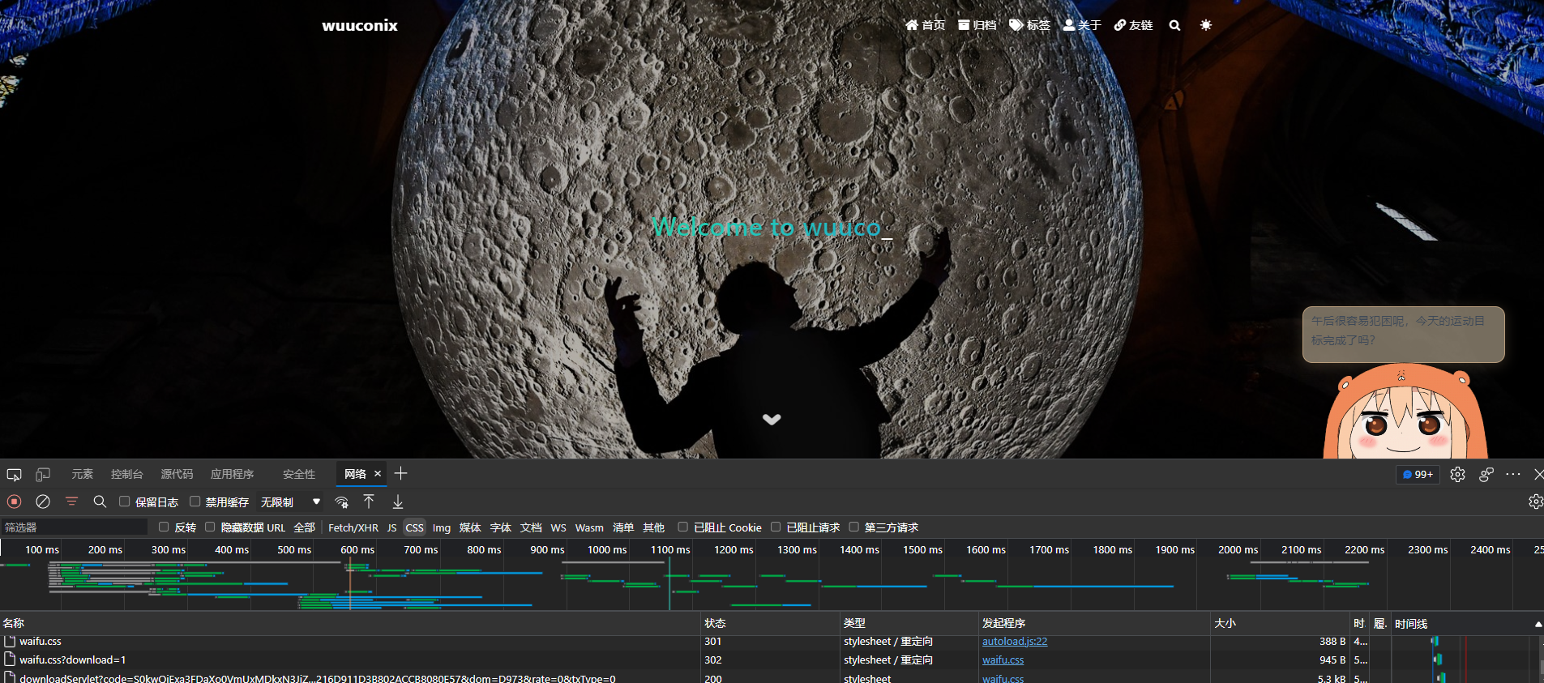Viewport: 1544px width, 683px height.
Task: Enable 禁用缓存 checkbox
Action: coord(195,502)
